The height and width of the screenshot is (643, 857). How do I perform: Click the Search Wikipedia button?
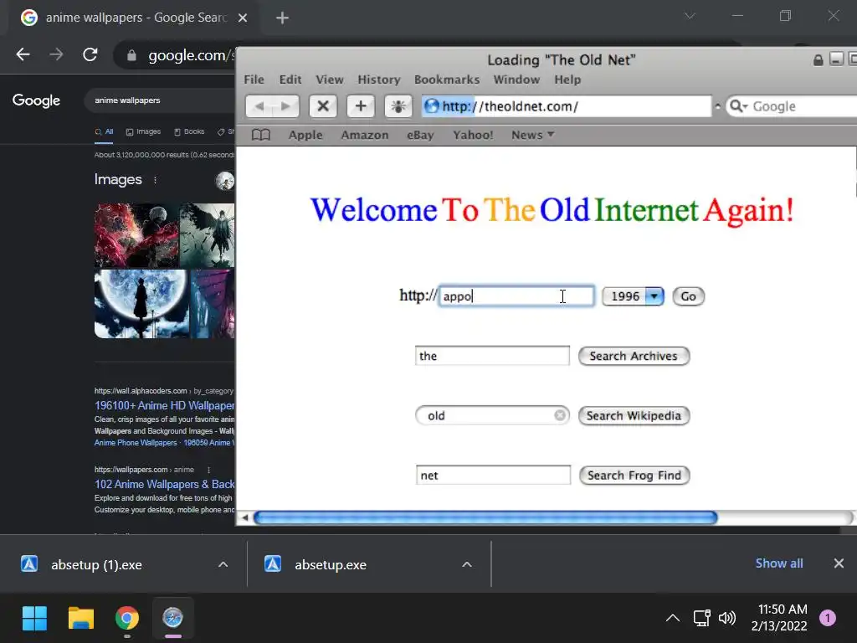pos(634,415)
